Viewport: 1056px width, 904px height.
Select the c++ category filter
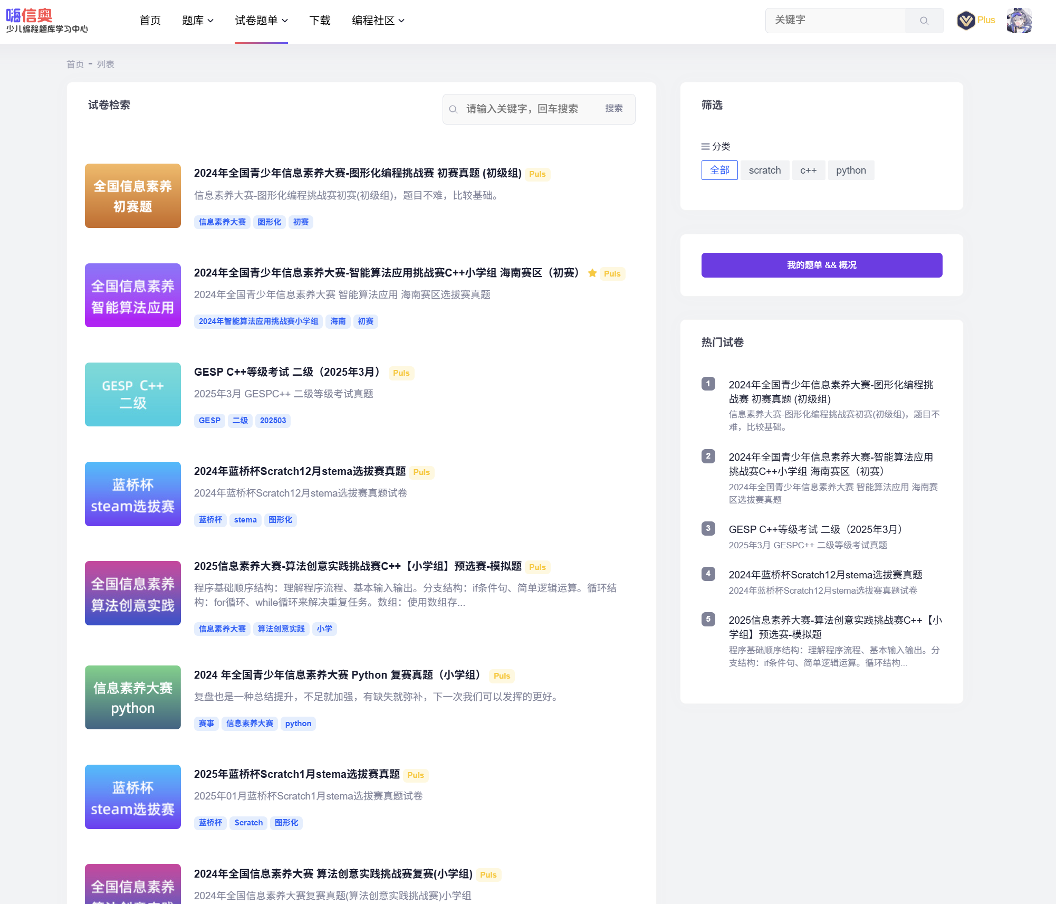point(808,170)
